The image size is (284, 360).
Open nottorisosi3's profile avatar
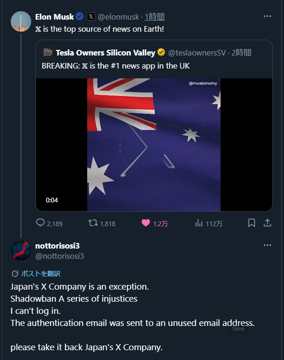tap(21, 250)
